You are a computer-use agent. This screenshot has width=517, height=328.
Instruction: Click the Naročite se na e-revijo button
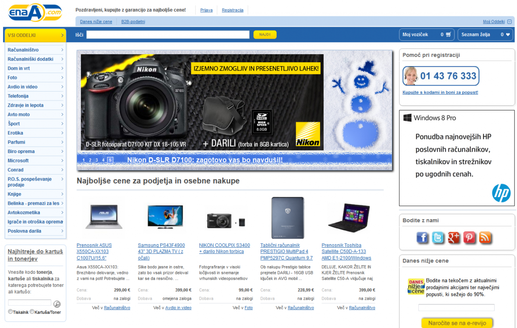coord(457,323)
